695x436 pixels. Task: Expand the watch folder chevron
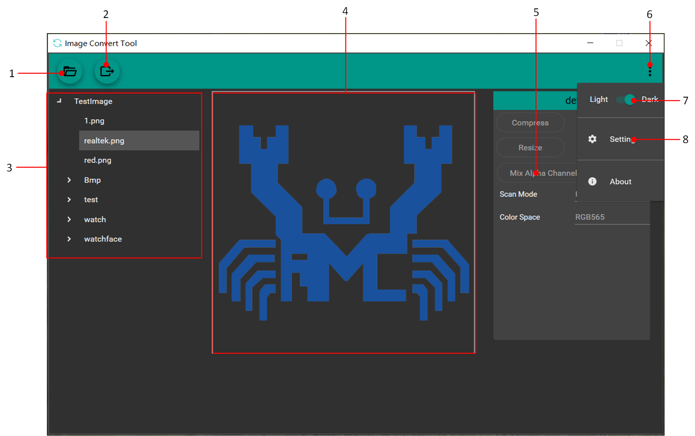coord(69,219)
